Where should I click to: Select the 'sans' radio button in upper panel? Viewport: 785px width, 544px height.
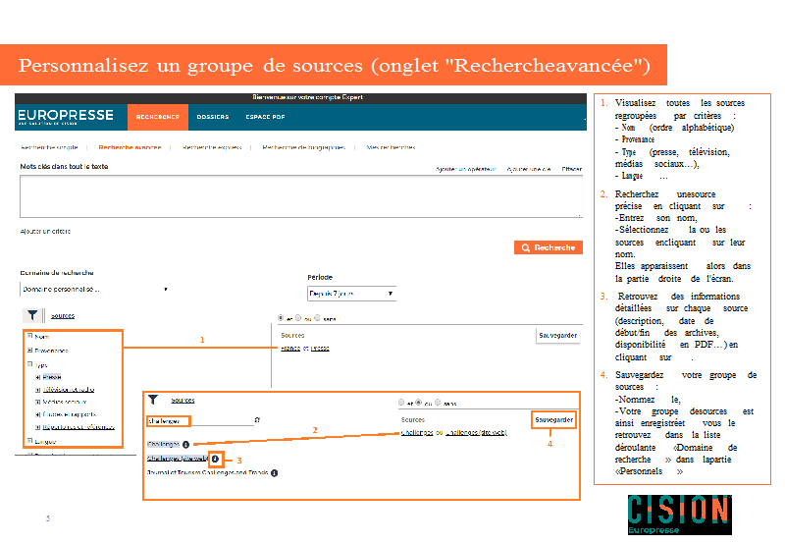click(x=319, y=318)
